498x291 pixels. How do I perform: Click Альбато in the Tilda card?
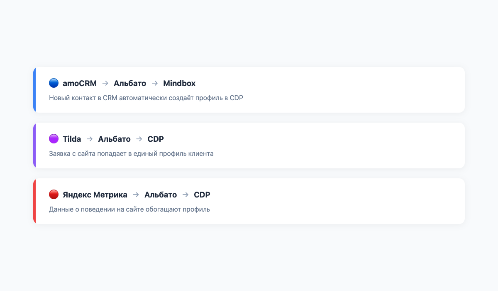[x=114, y=139]
